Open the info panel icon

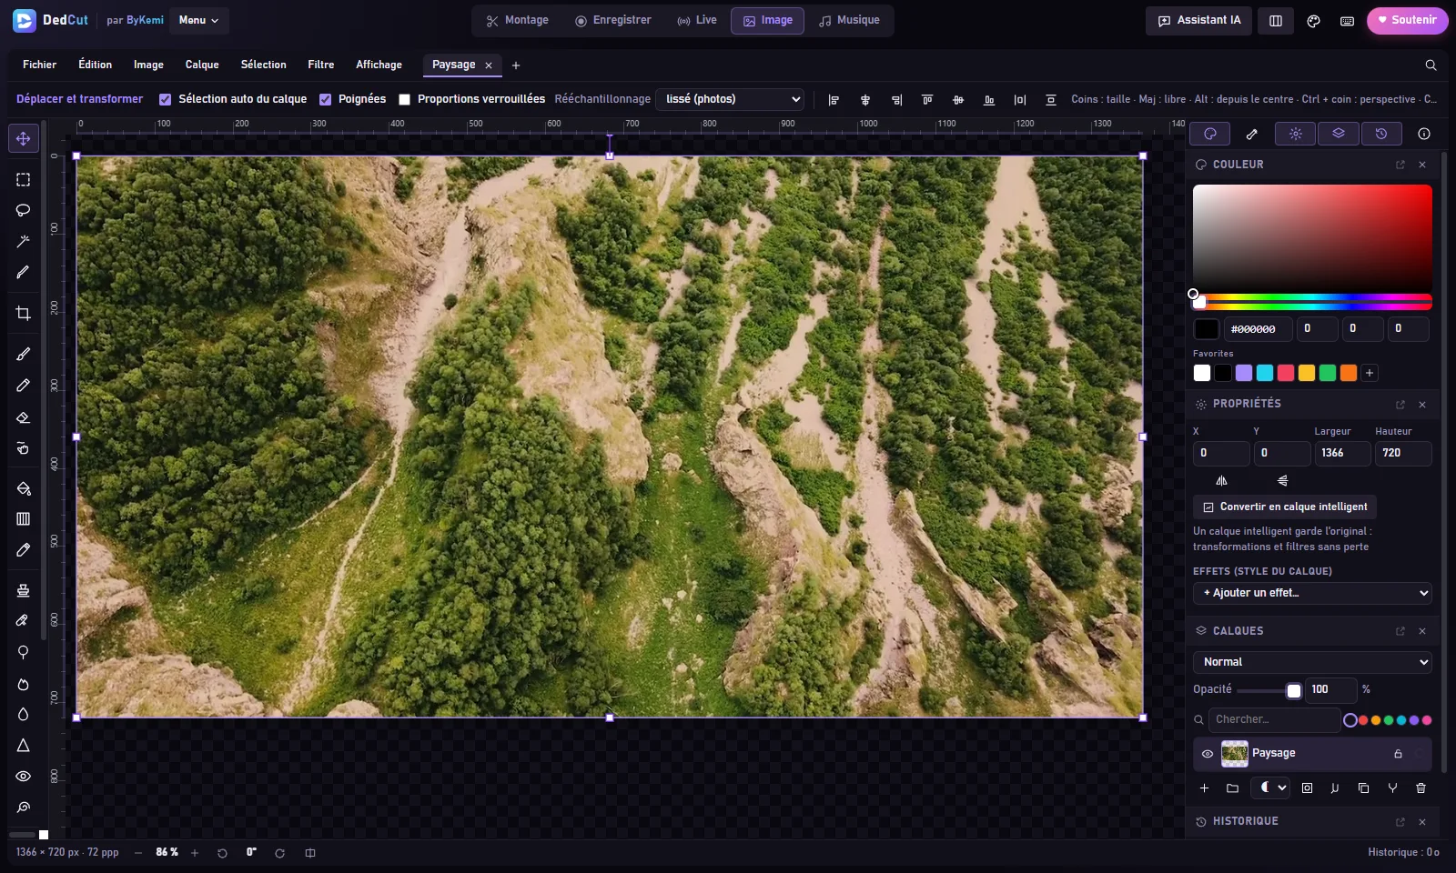1424,134
